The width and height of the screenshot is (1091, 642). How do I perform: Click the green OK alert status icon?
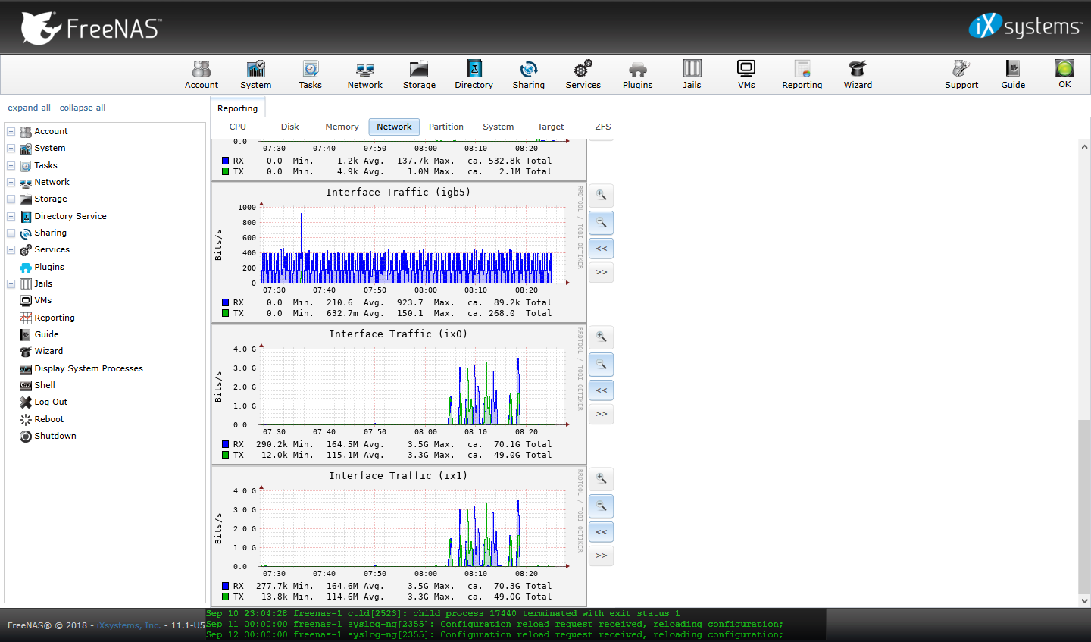tap(1064, 74)
